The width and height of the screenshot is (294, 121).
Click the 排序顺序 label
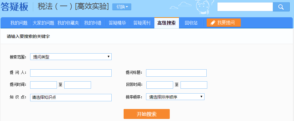tap(134, 97)
